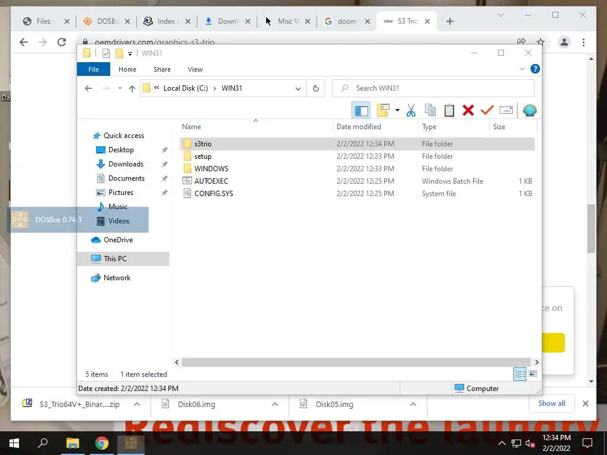Viewport: 607px width, 455px height.
Task: Switch to the doom Google Chrome tab
Action: pyautogui.click(x=346, y=21)
